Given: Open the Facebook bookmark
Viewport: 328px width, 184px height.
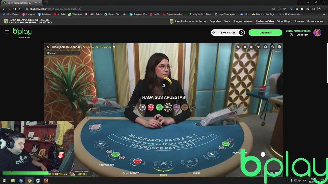Looking at the screenshot, I should click(x=45, y=14).
